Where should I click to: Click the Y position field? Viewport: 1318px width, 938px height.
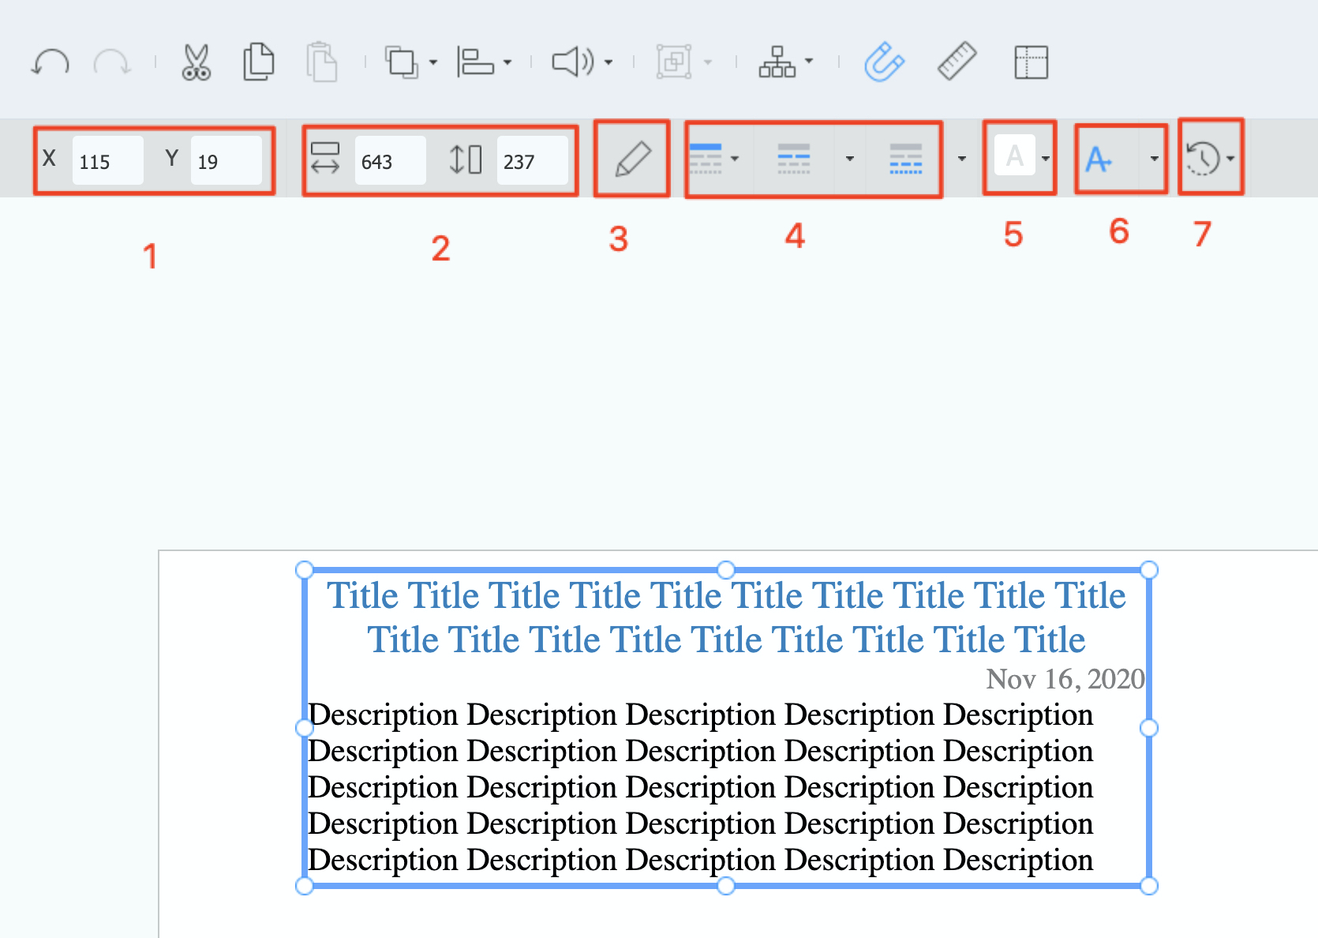[x=226, y=161]
